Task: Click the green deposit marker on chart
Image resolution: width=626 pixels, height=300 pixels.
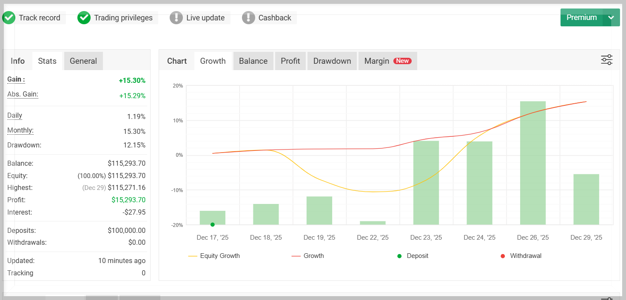Action: pos(213,224)
